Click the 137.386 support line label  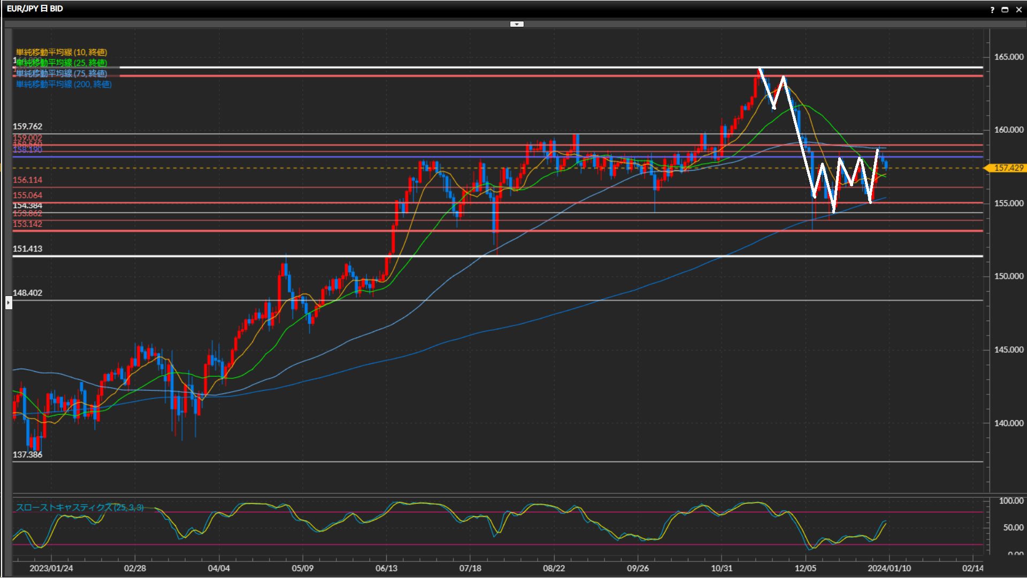pos(27,454)
